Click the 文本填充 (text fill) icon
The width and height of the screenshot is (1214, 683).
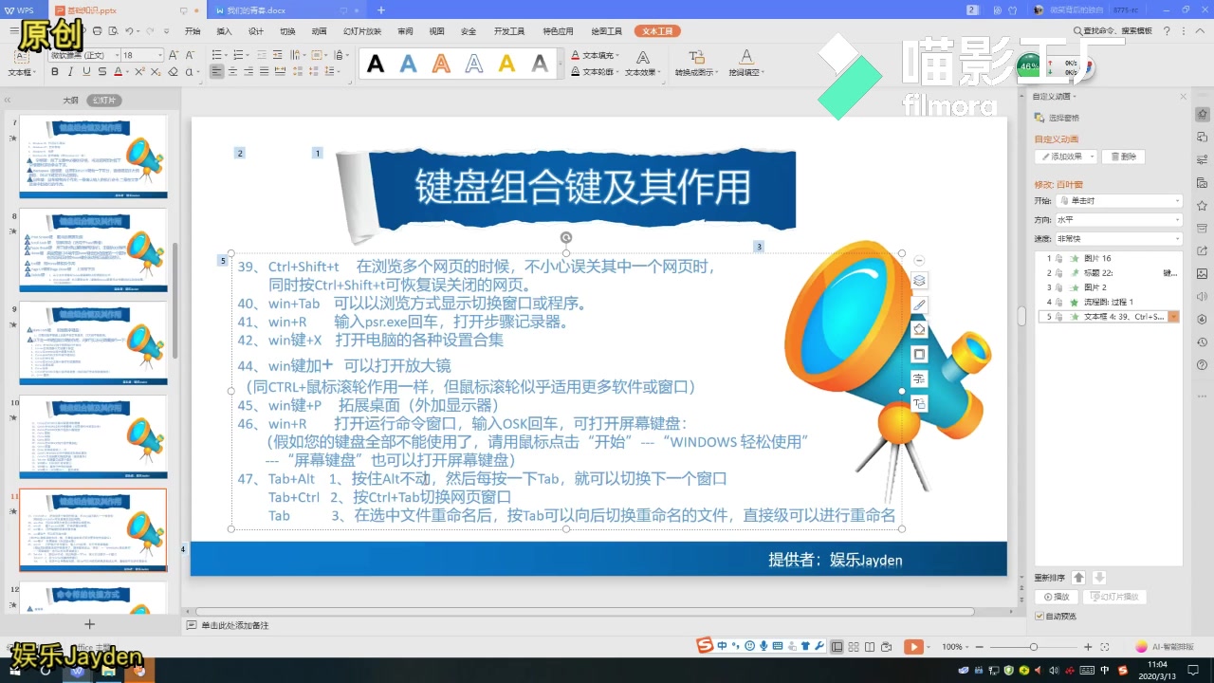pyautogui.click(x=576, y=55)
